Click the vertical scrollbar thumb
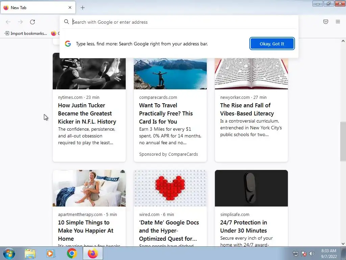This screenshot has width=346, height=260. pyautogui.click(x=343, y=141)
